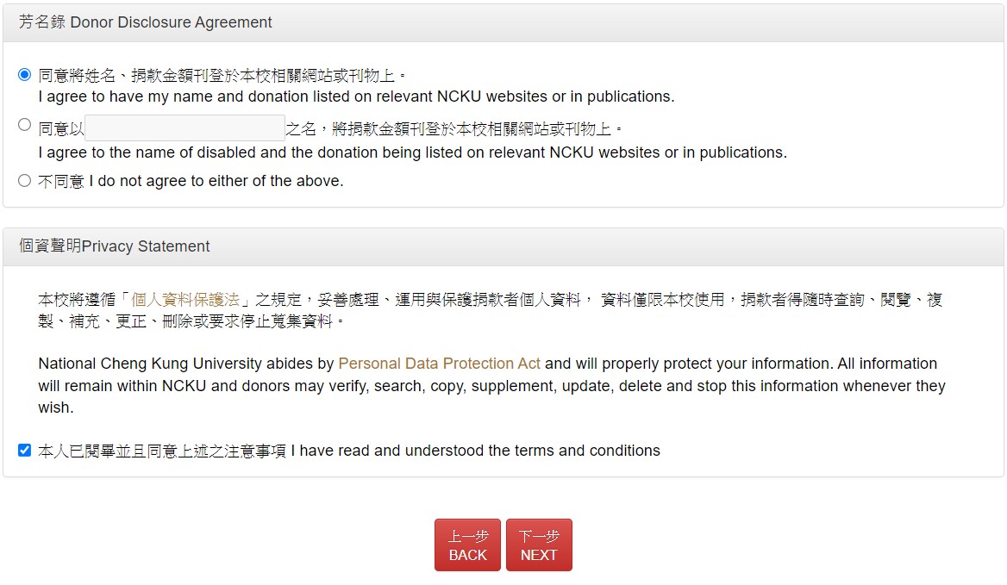Click the "I have read and understood" label text
The width and height of the screenshot is (1007, 585).
pos(475,451)
